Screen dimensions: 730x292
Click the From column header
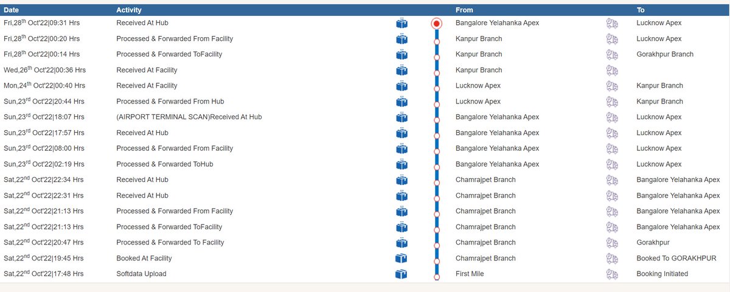(x=464, y=10)
